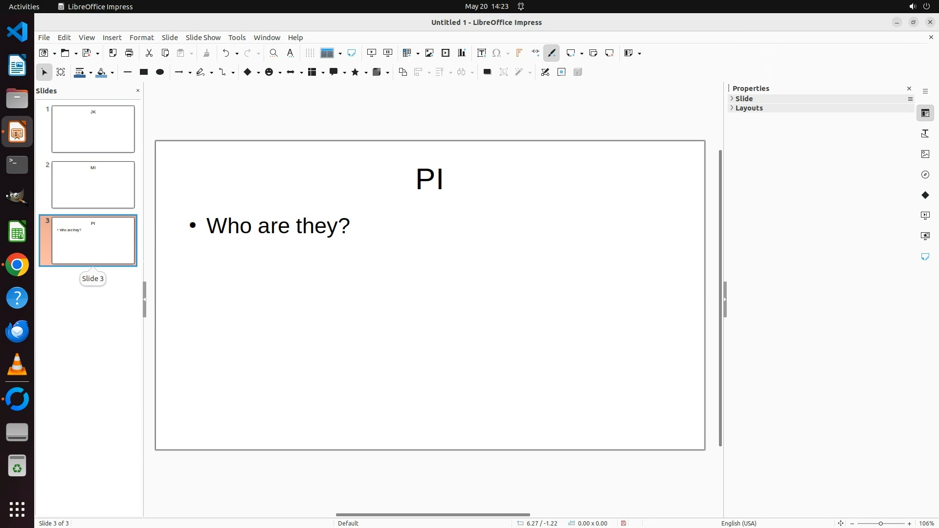Viewport: 939px width, 528px height.
Task: Open the Format menu
Action: click(141, 38)
